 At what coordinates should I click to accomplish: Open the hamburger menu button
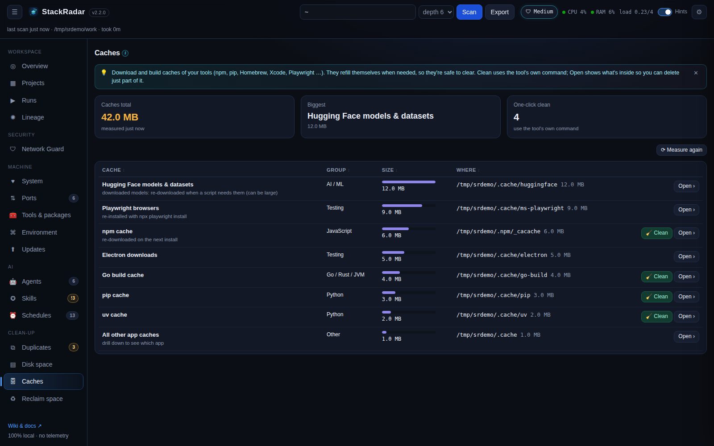pos(14,12)
